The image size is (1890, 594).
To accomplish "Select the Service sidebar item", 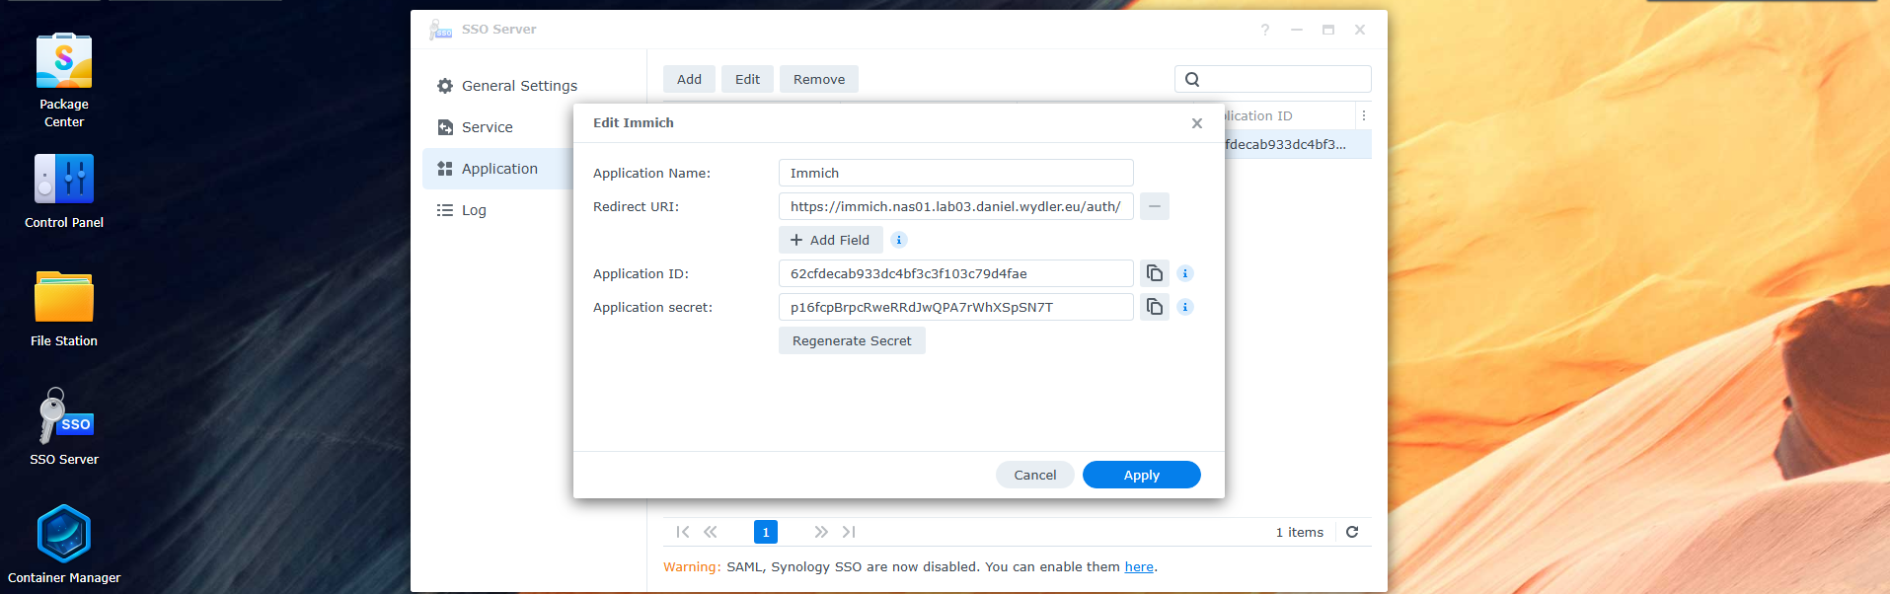I will tap(487, 127).
